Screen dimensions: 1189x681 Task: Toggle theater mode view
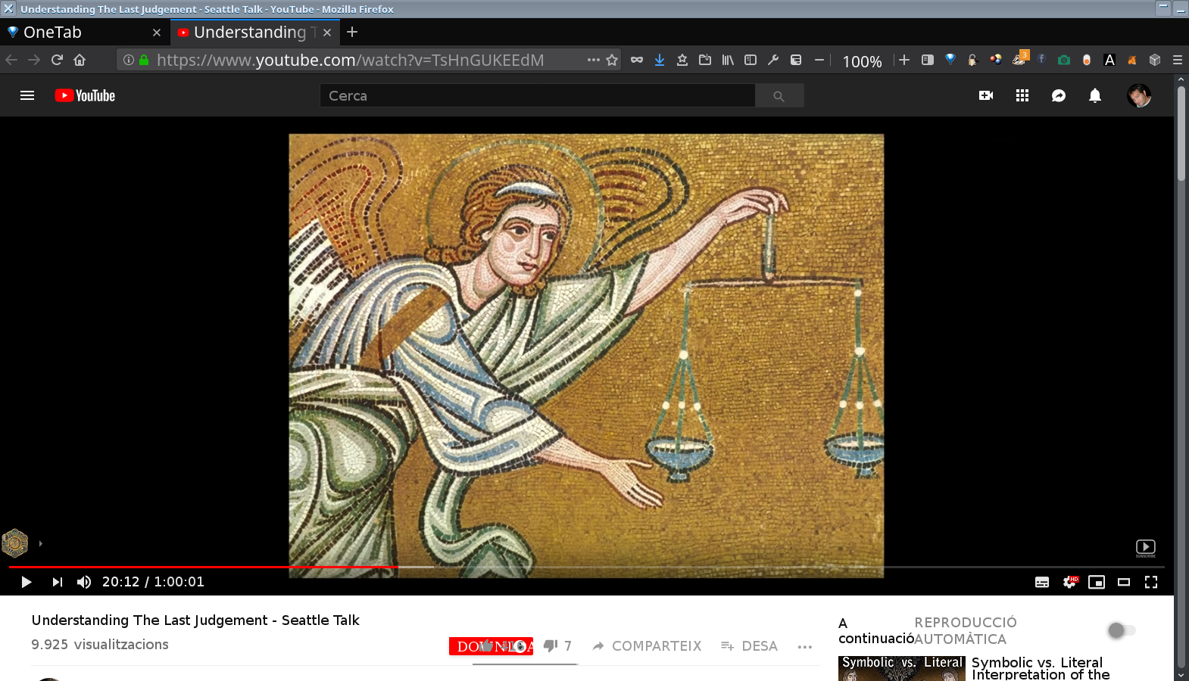pos(1124,582)
